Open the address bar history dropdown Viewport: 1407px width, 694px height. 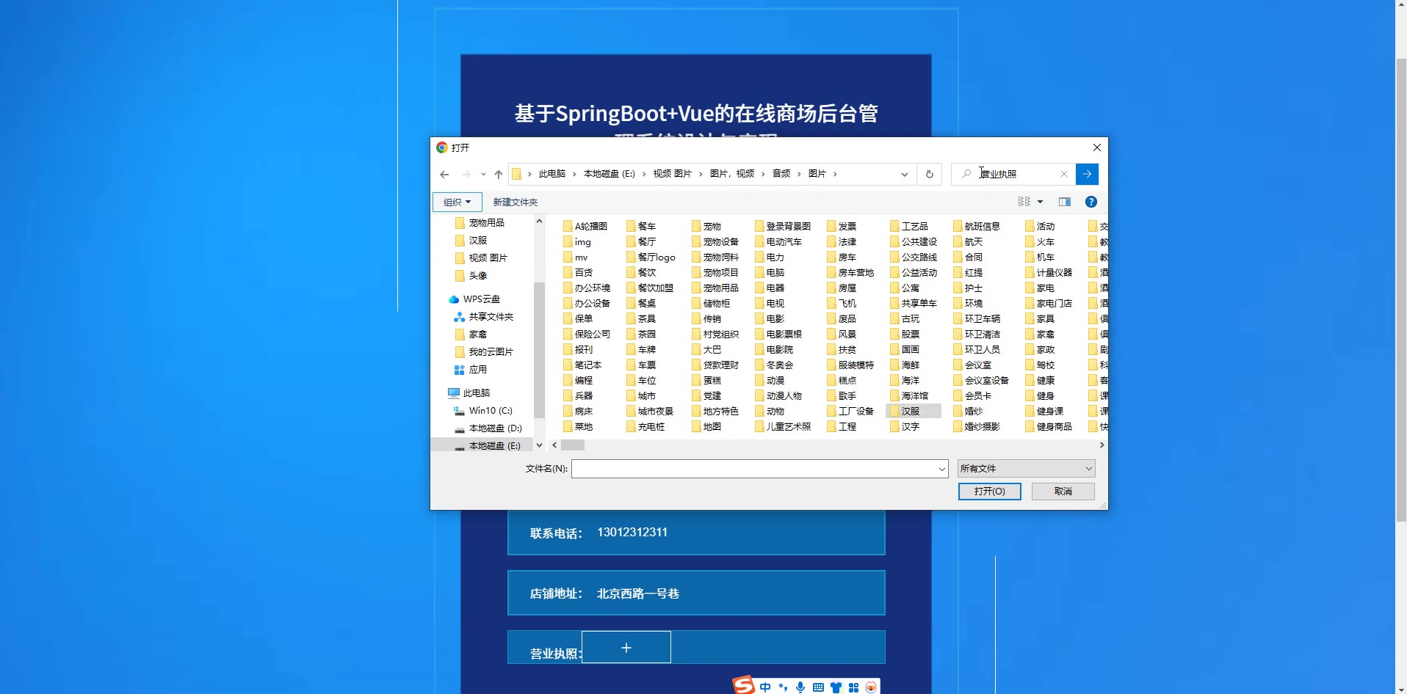[x=905, y=175]
